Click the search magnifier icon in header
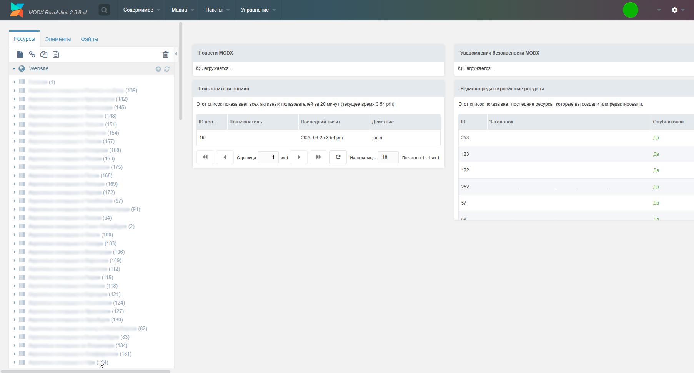Image resolution: width=694 pixels, height=373 pixels. 104,10
